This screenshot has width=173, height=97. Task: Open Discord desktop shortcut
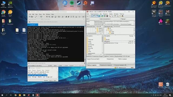pos(92,4)
